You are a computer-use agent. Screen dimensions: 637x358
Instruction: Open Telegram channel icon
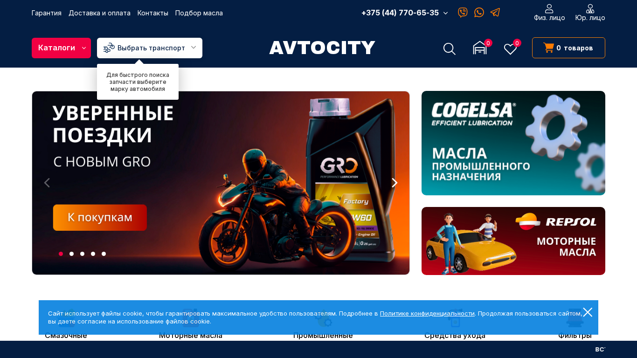click(x=495, y=13)
